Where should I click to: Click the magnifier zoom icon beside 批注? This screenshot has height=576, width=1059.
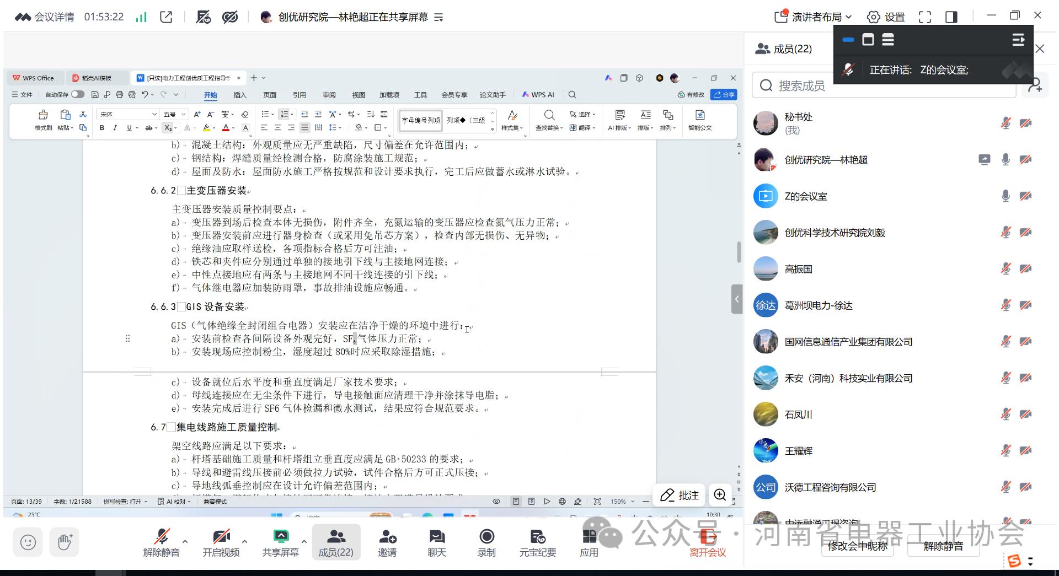720,495
